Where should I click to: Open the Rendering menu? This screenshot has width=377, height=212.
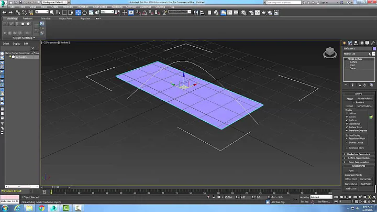[x=117, y=7]
